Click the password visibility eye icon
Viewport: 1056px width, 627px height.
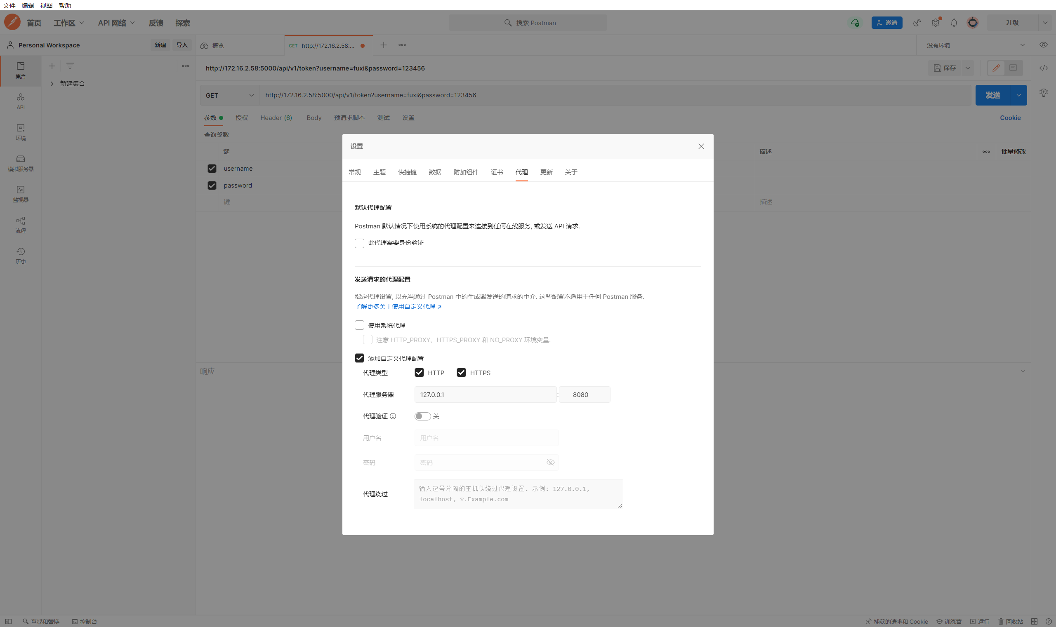click(x=550, y=462)
